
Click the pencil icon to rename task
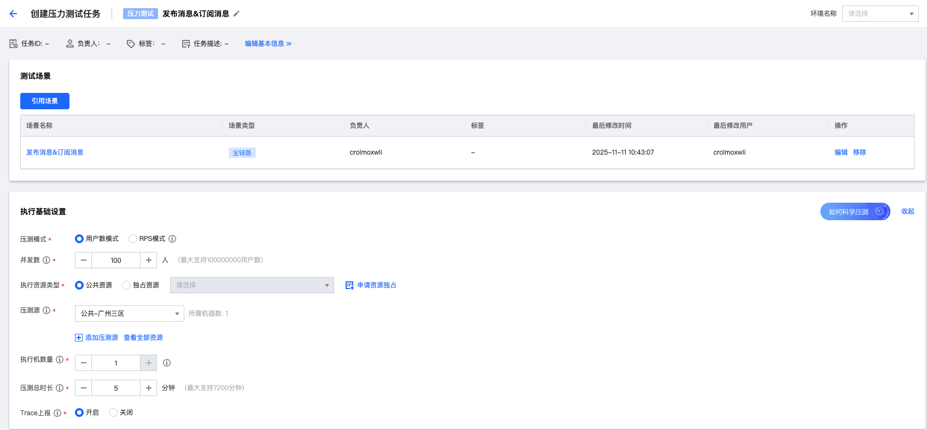236,14
